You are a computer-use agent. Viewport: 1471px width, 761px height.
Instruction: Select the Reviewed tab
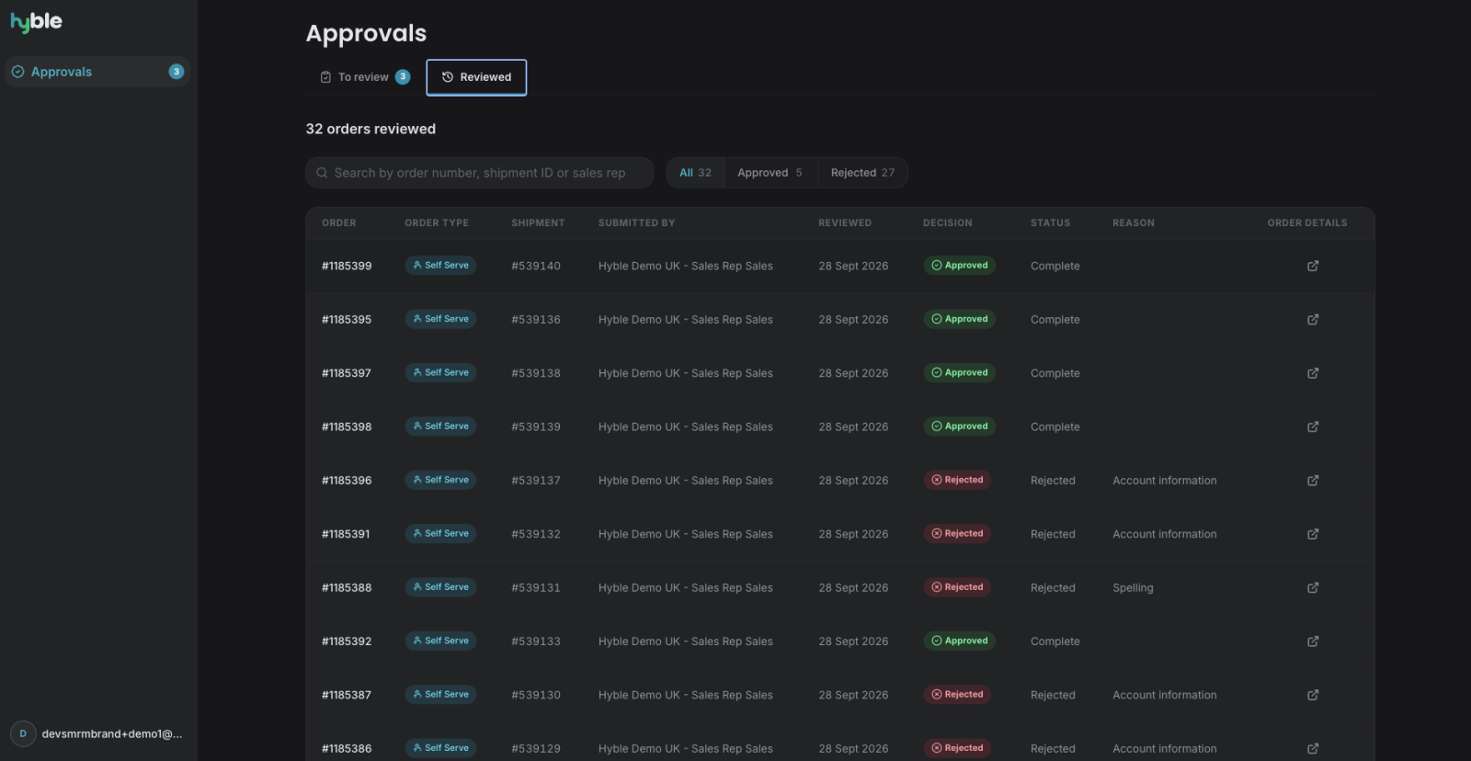tap(476, 77)
